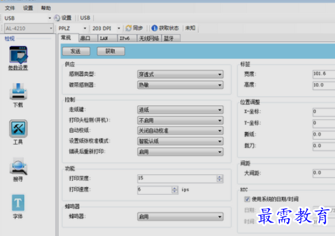Switch to the 常规 tab
This screenshot has width=335, height=236.
(69, 38)
